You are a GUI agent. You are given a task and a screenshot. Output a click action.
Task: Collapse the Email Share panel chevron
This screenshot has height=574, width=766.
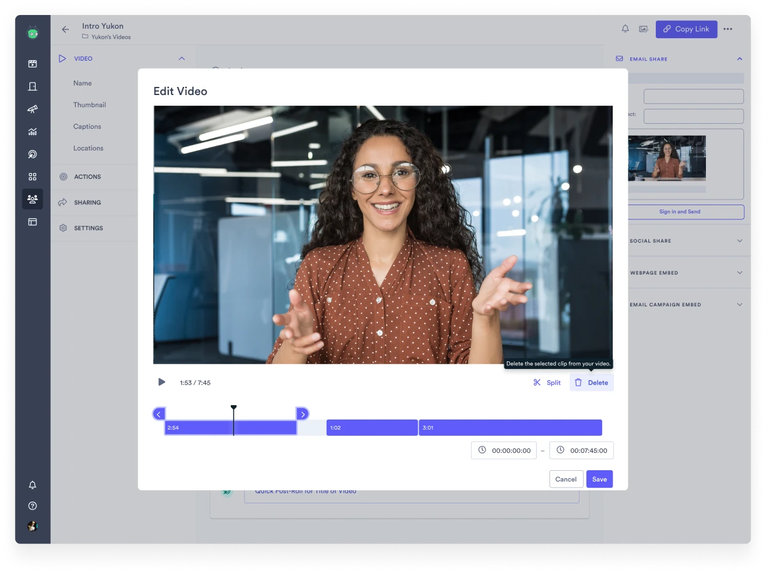[x=740, y=59]
